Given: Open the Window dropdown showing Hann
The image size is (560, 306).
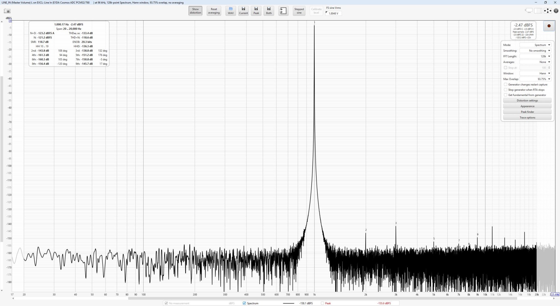Looking at the screenshot, I should [x=535, y=73].
